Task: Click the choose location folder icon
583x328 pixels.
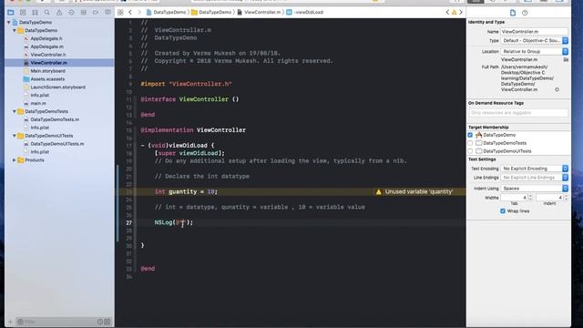Action: [566, 59]
